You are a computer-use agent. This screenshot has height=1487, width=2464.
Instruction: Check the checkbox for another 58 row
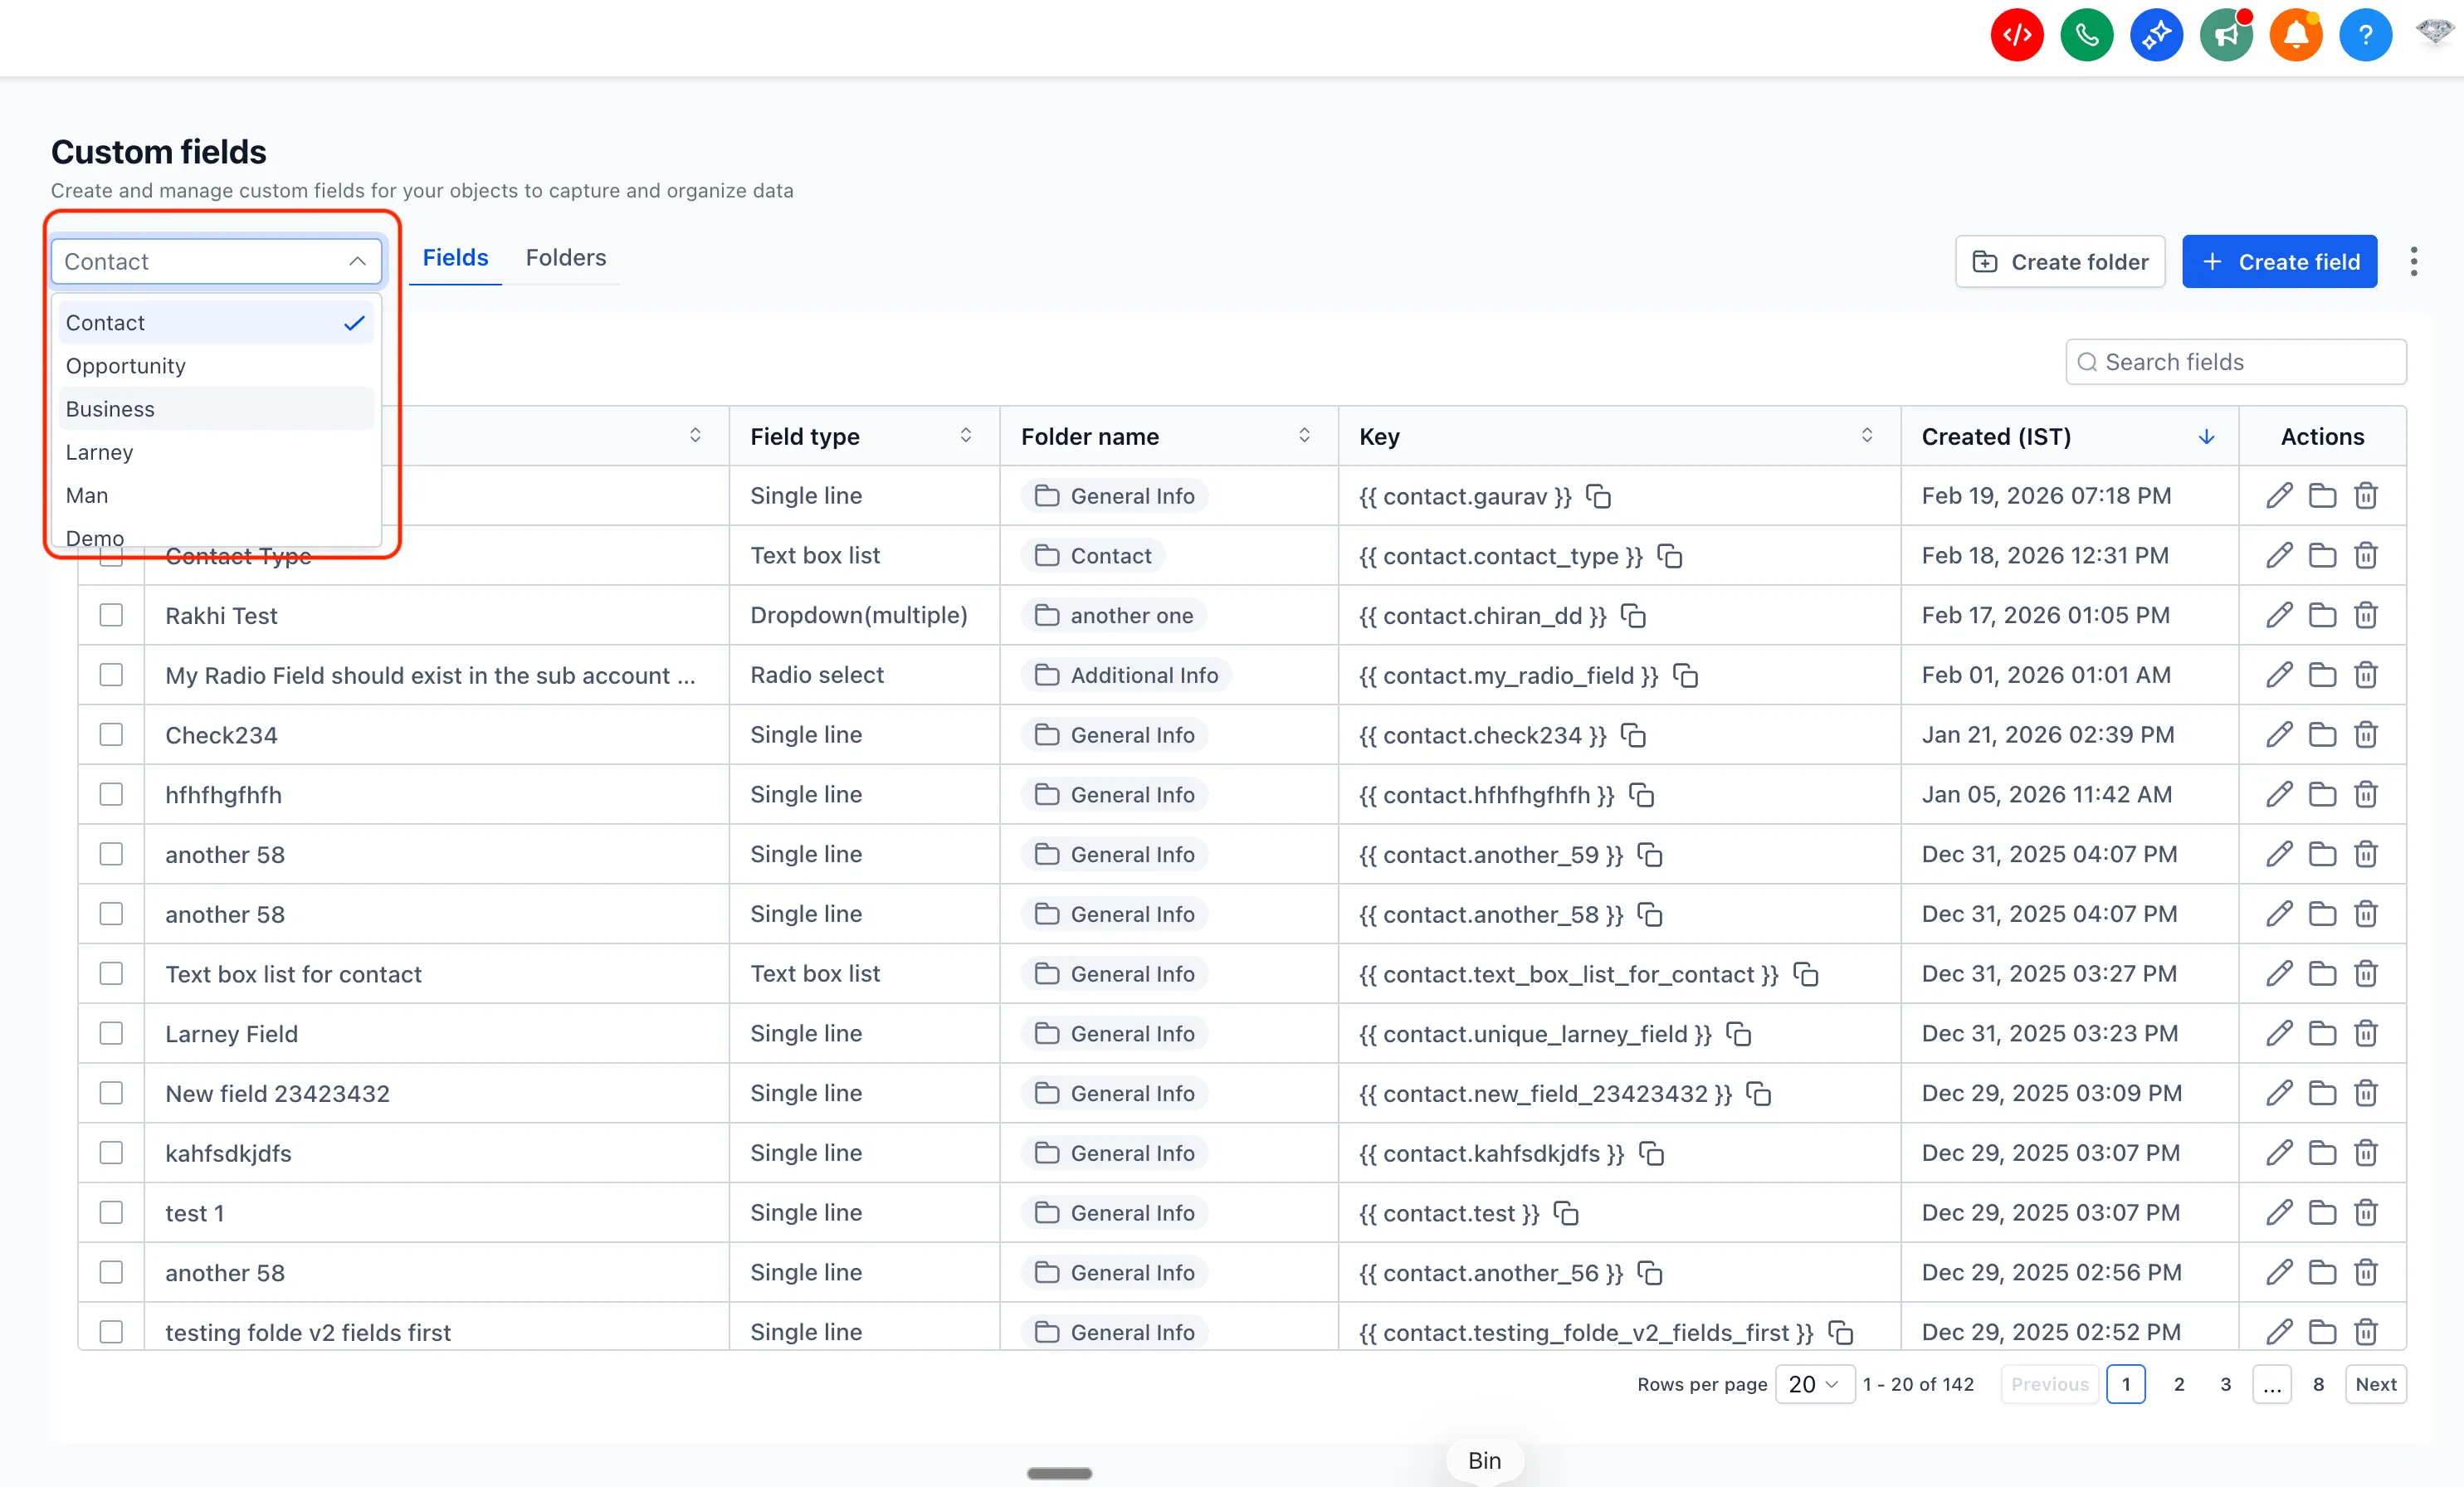pyautogui.click(x=111, y=854)
